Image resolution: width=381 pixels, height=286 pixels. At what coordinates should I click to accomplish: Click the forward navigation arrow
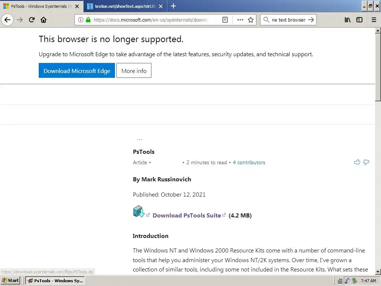(20, 20)
